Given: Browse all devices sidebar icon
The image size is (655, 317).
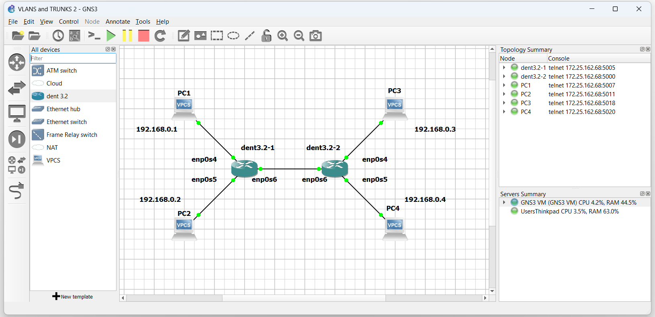Looking at the screenshot, I should [17, 165].
